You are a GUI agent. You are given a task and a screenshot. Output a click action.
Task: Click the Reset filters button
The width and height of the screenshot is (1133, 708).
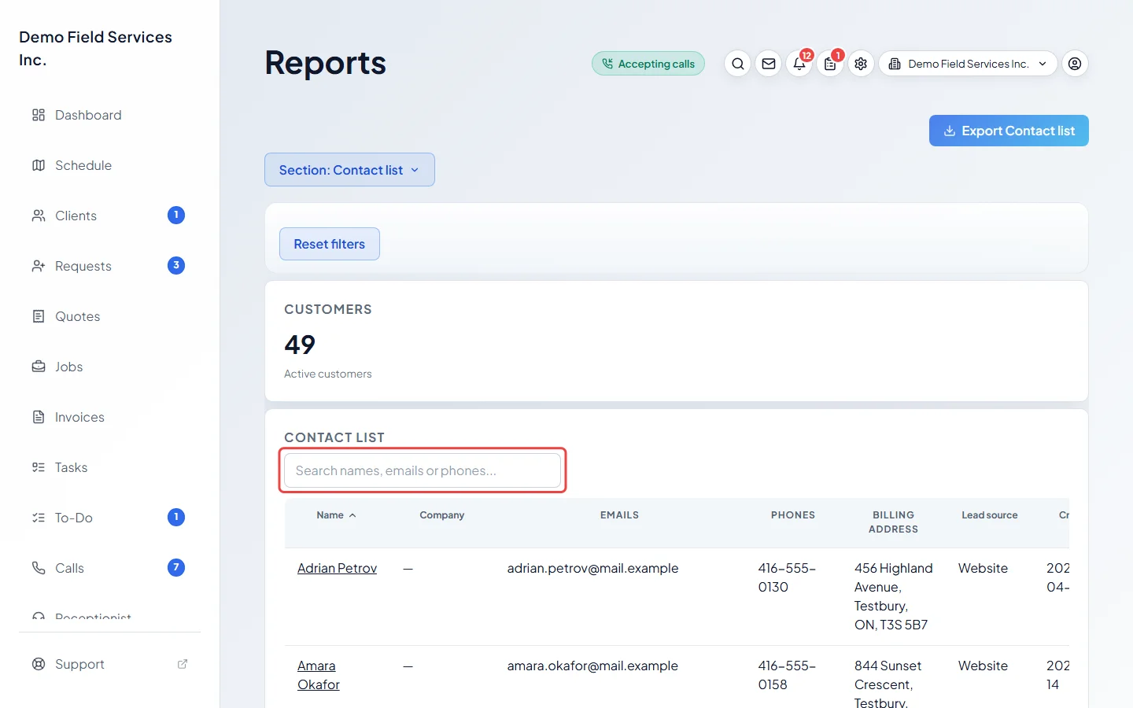pyautogui.click(x=330, y=244)
